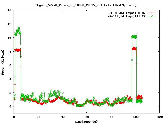The image size is (165, 124).
Task: Select the XL-99.83 Tsys:100.97 legend entry
Action: [x=127, y=13]
